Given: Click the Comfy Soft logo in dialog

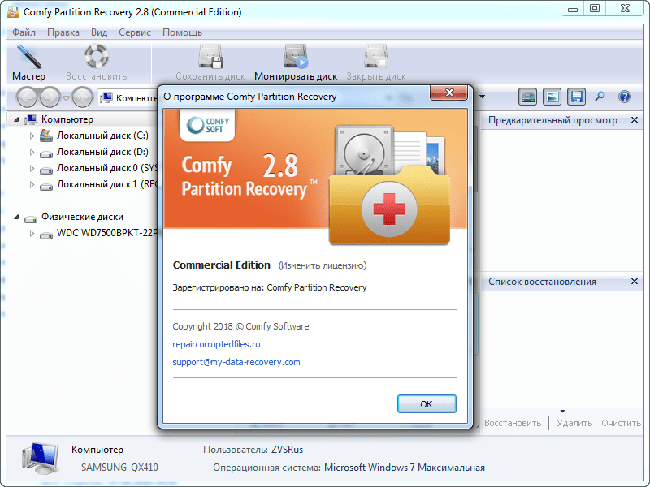Looking at the screenshot, I should click(x=207, y=125).
